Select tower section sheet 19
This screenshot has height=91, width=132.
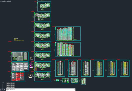click(99, 68)
